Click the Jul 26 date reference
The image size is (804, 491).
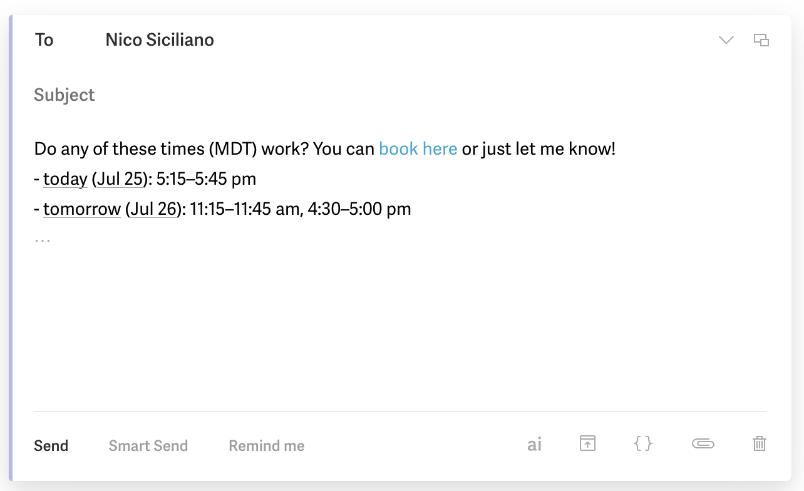pos(153,209)
